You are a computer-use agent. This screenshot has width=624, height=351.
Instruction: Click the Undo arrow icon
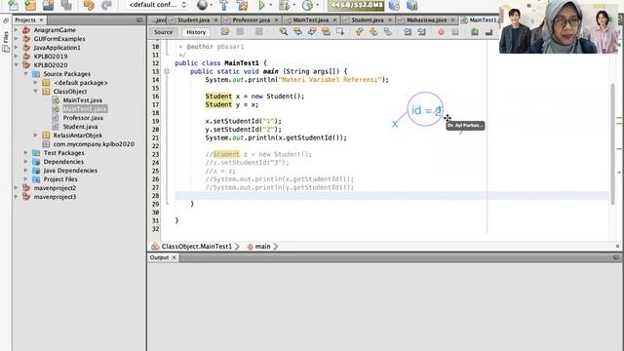(x=89, y=5)
